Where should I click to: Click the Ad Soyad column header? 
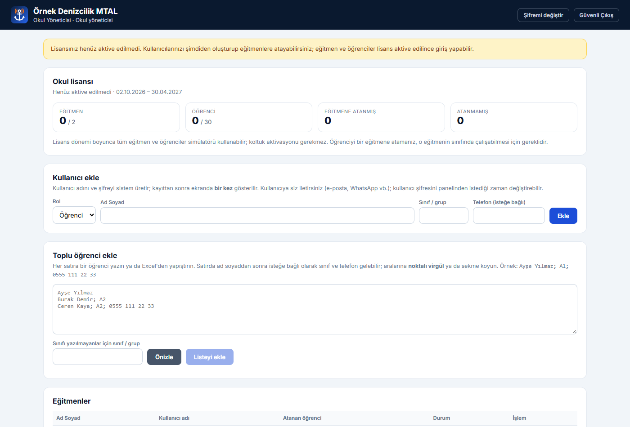(x=68, y=418)
